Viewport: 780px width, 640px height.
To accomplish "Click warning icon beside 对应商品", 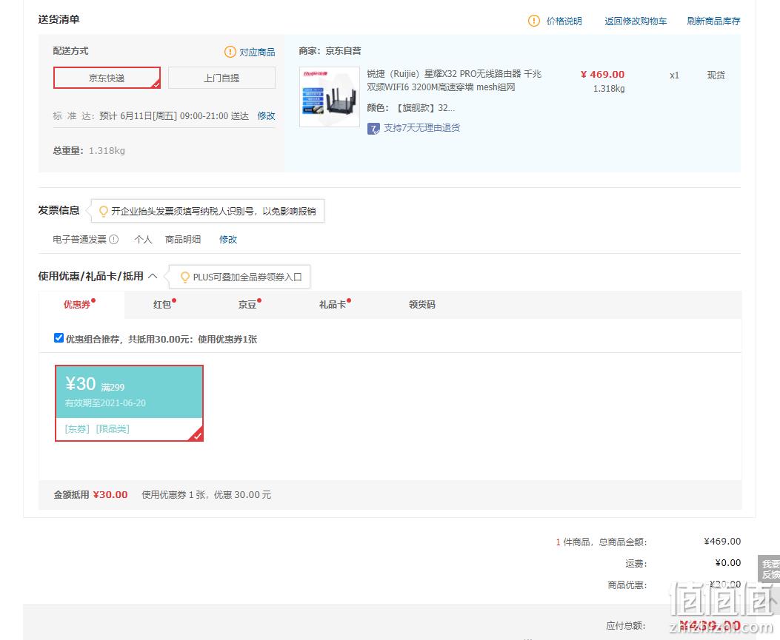I will [230, 52].
